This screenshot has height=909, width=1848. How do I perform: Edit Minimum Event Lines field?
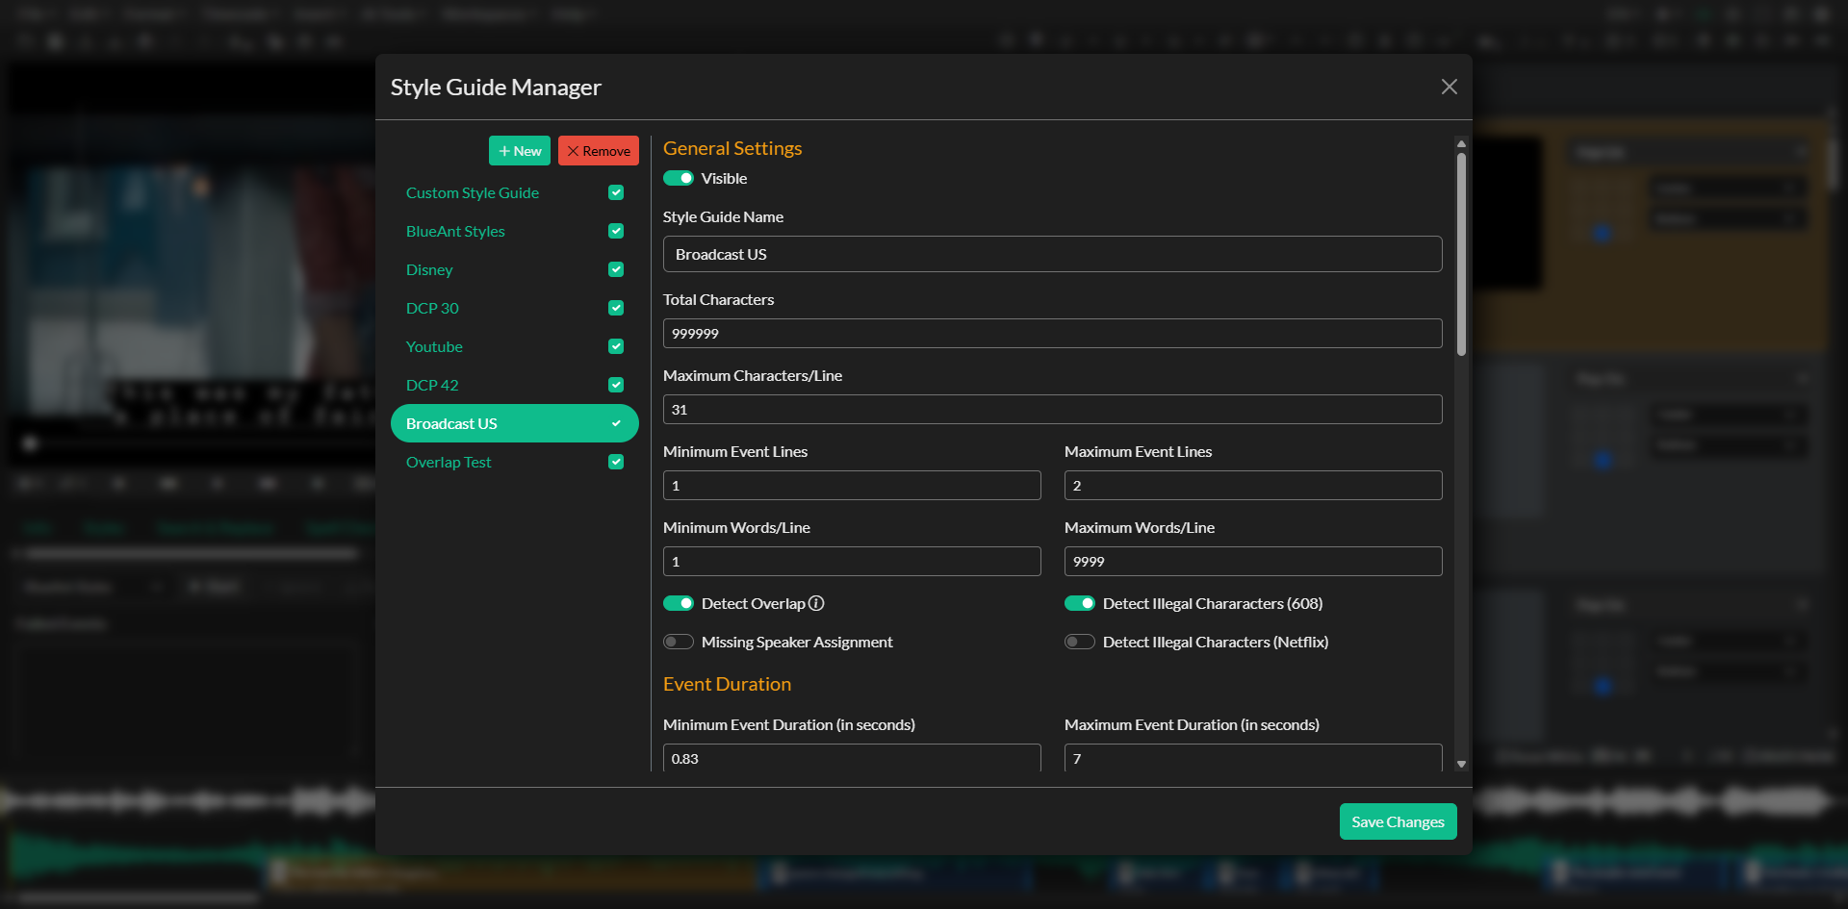point(852,485)
